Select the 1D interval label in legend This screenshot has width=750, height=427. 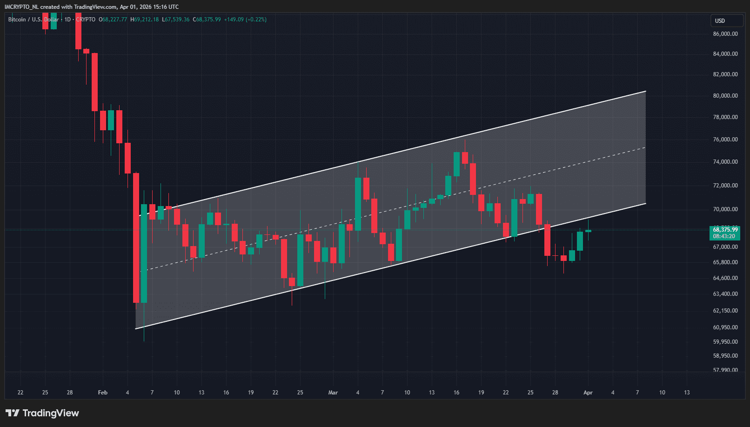click(67, 20)
